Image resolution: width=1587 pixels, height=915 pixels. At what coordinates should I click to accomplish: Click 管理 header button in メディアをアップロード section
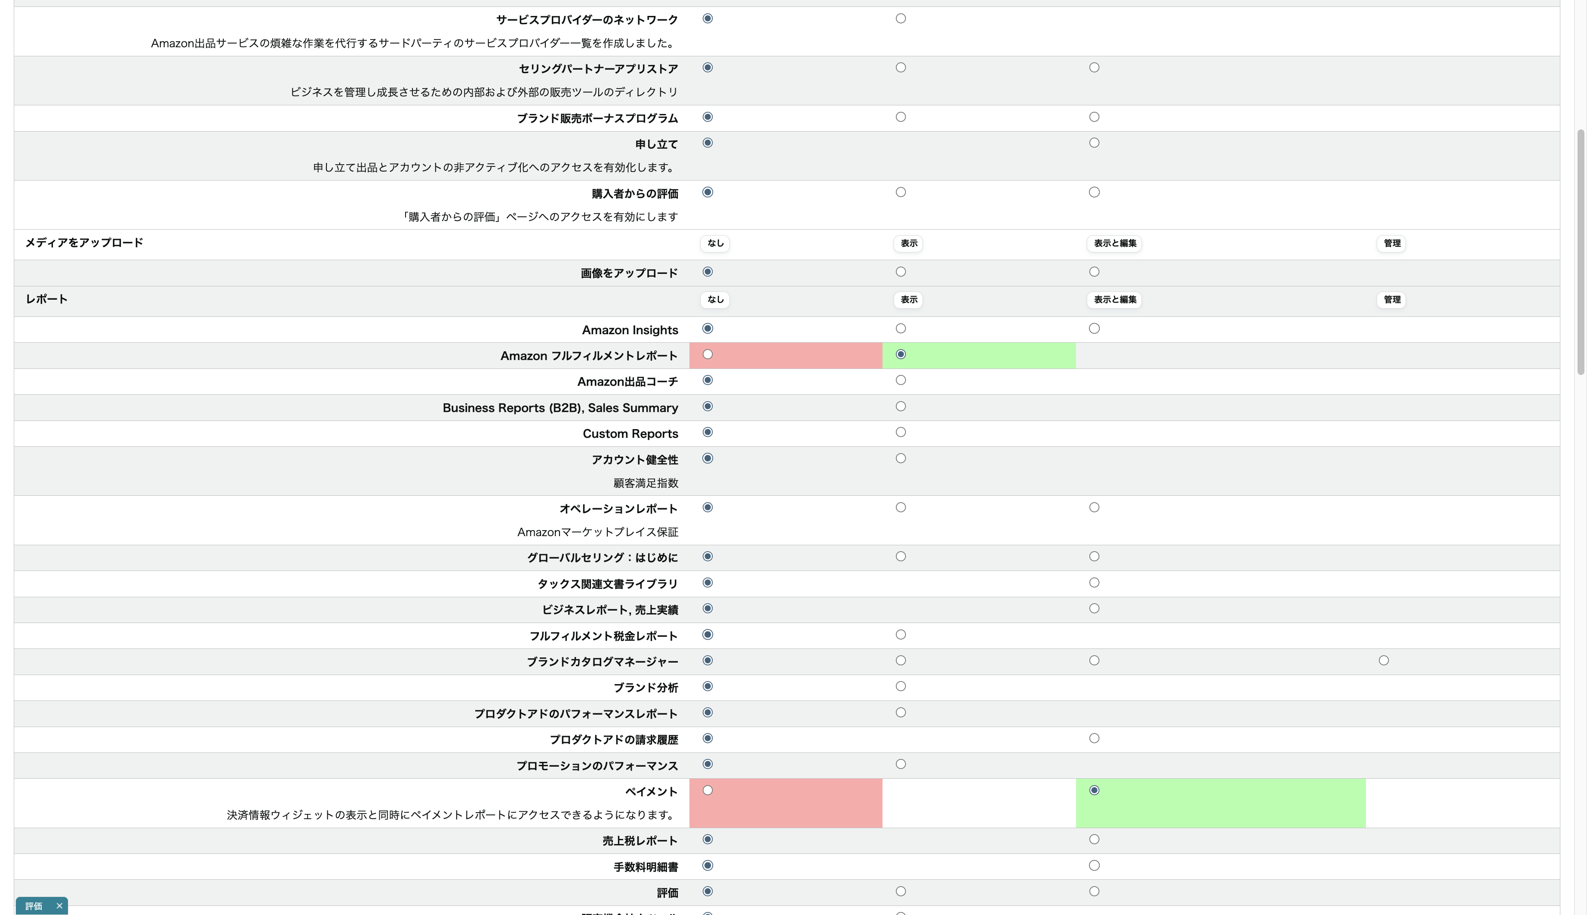coord(1392,243)
